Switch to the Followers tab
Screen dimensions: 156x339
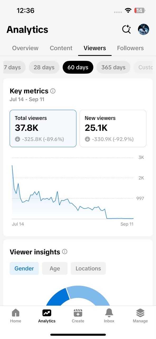(x=130, y=48)
